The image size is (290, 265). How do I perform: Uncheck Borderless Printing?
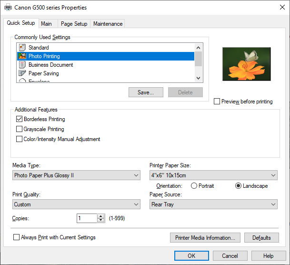click(19, 119)
